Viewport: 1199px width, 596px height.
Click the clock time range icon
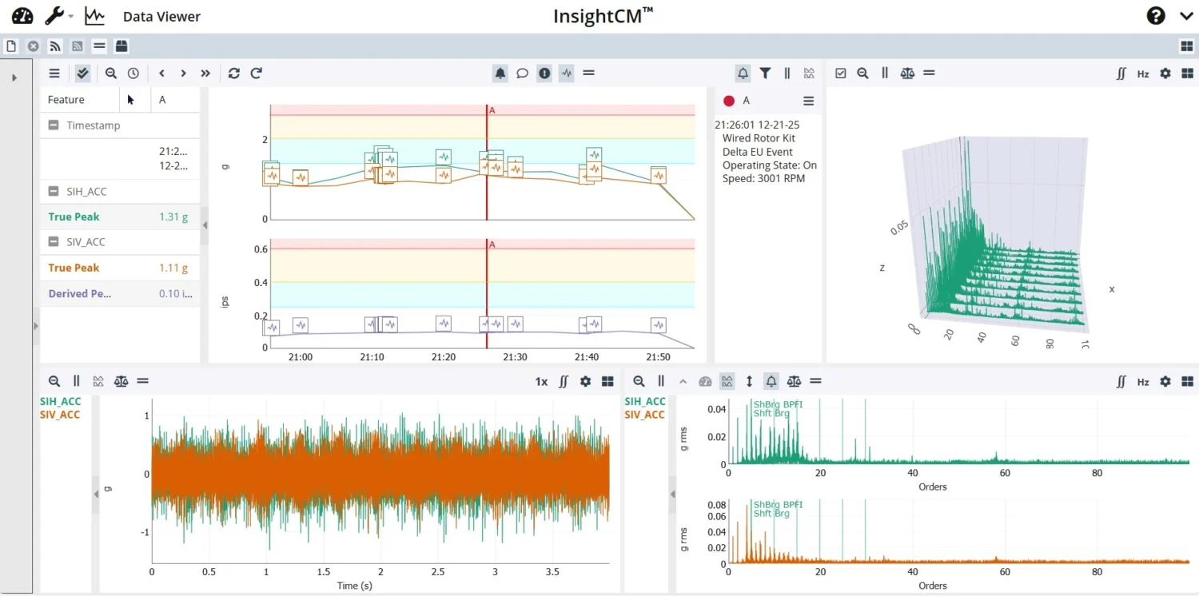pyautogui.click(x=133, y=74)
